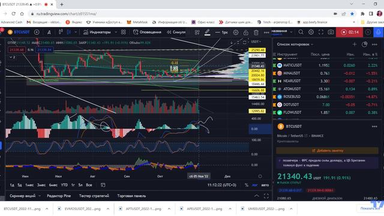This screenshot has height=216, width=384.
Task: Select the Все time range
Action: coord(89,185)
